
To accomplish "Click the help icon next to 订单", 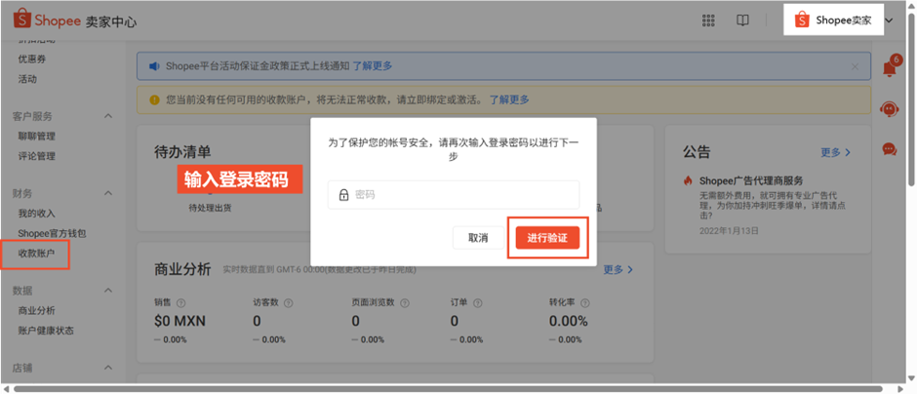I will 478,303.
